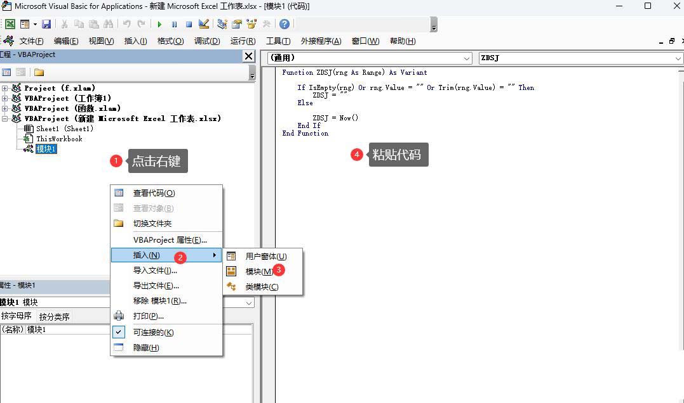
Task: Click the Toggle Folders icon in project panel
Action: (x=39, y=72)
